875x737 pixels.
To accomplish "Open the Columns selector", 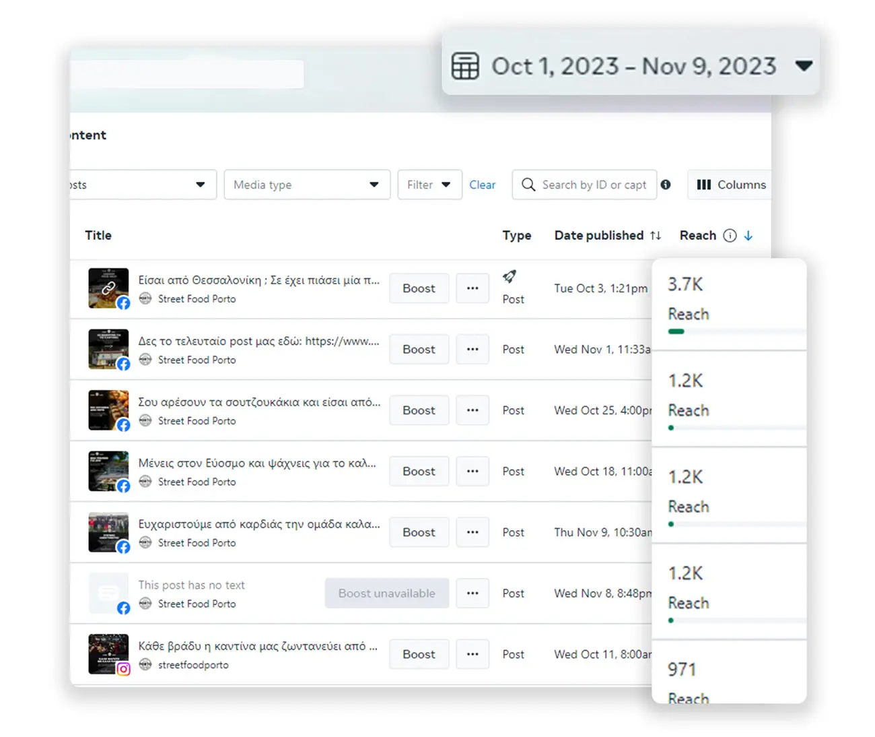I will 731,185.
